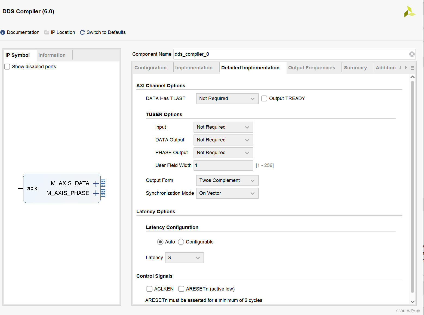This screenshot has width=424, height=315.
Task: Click the Switch to Defaults refresh icon
Action: (x=82, y=32)
